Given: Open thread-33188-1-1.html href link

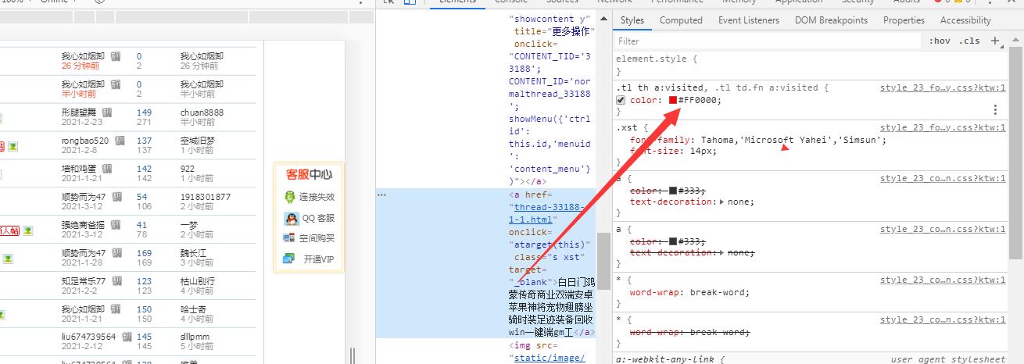Looking at the screenshot, I should 548,213.
